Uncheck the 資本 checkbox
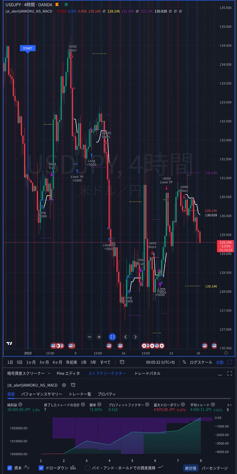The image size is (237, 474). point(10,468)
